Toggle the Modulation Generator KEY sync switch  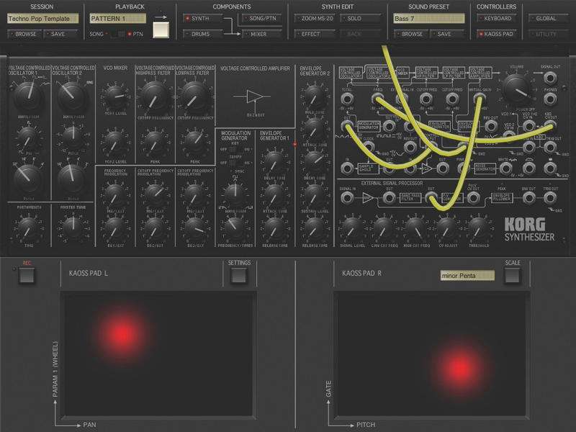tap(235, 150)
